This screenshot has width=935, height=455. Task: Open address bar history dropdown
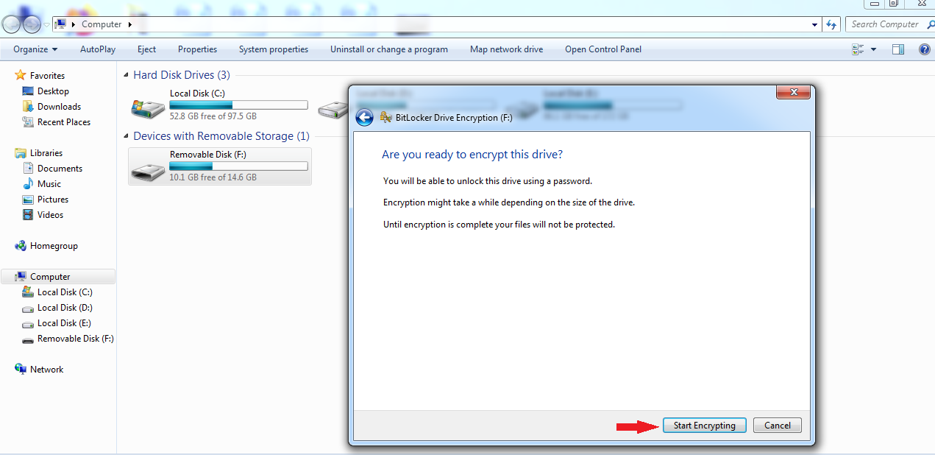(814, 24)
